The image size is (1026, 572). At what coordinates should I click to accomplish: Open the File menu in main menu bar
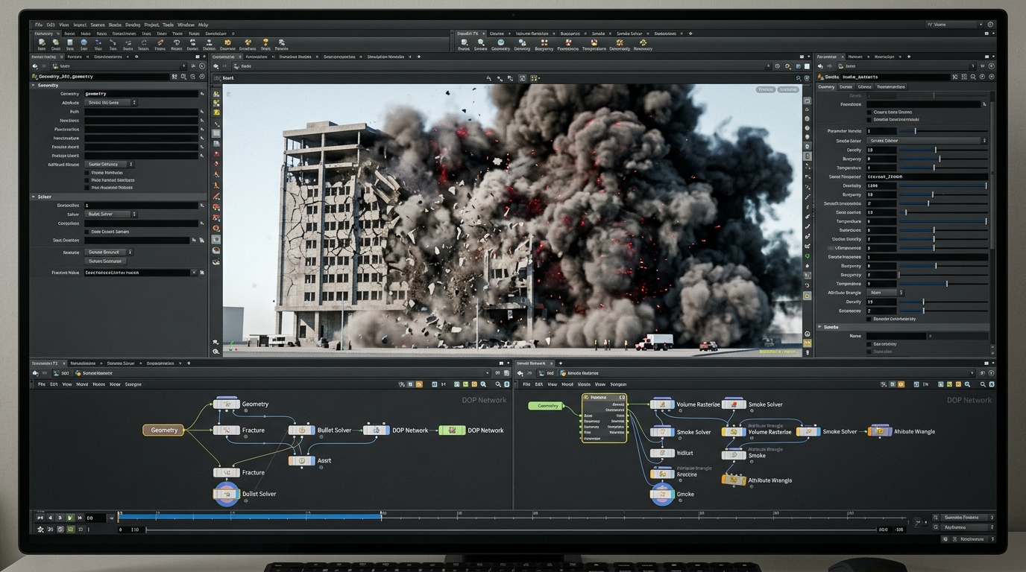[39, 25]
